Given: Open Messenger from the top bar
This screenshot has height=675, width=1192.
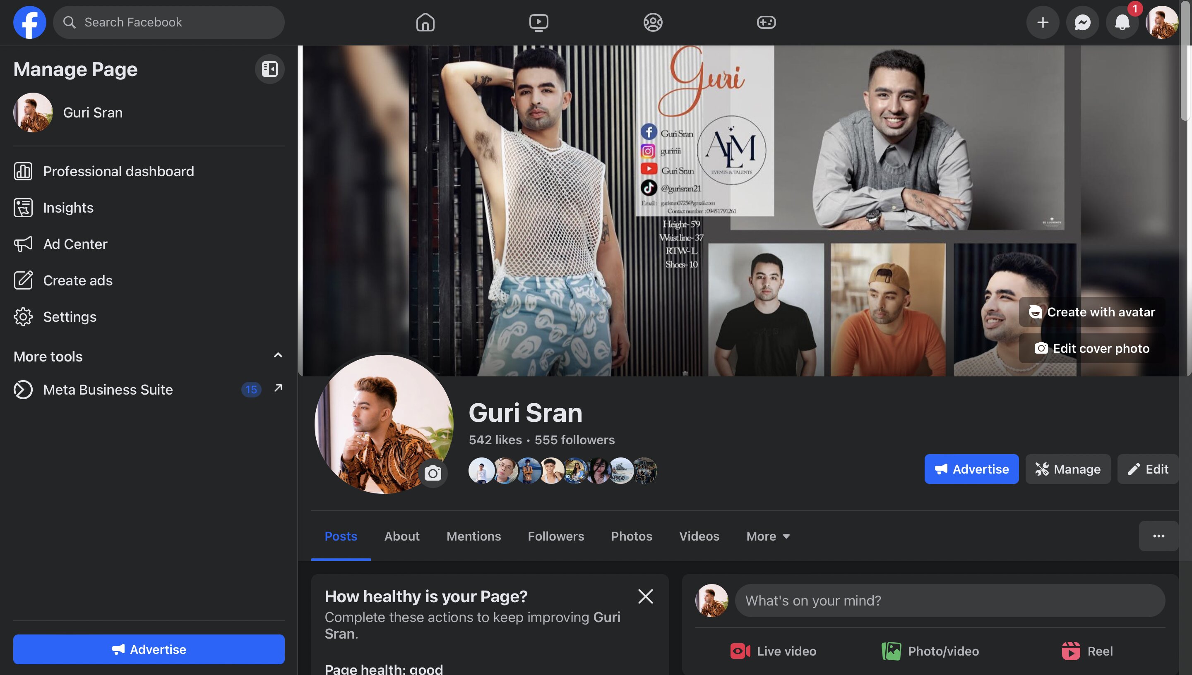Looking at the screenshot, I should point(1083,22).
